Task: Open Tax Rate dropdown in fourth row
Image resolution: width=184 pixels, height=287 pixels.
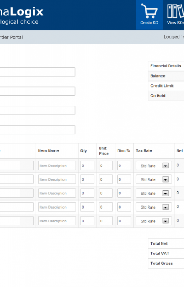Action: click(x=154, y=207)
